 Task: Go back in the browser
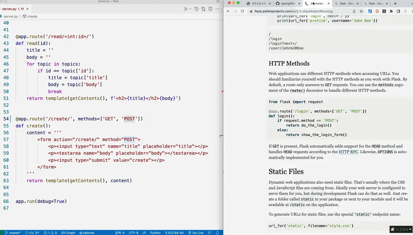click(x=228, y=11)
